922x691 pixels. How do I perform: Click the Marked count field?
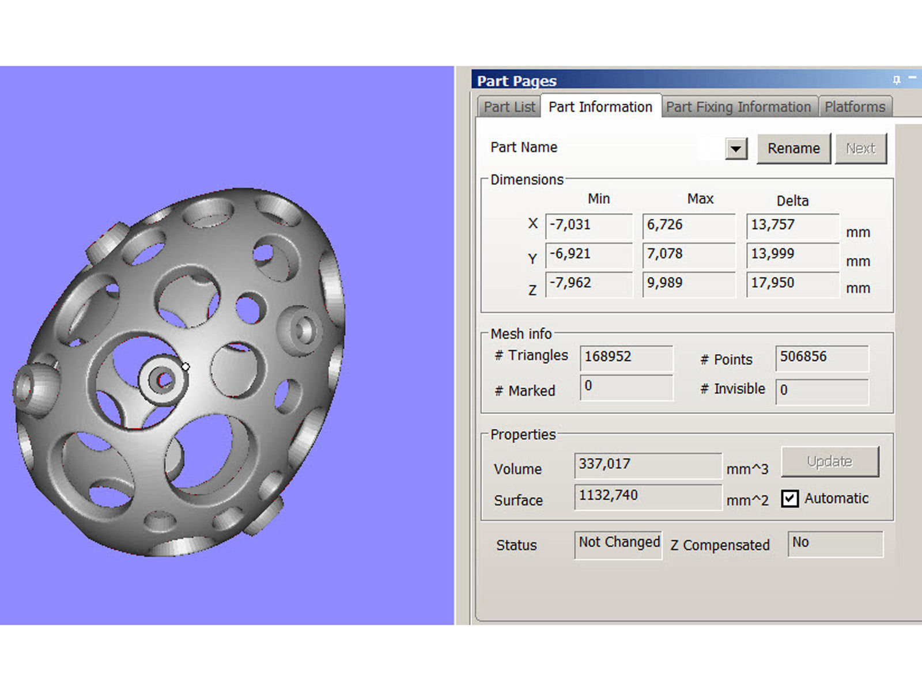click(626, 387)
